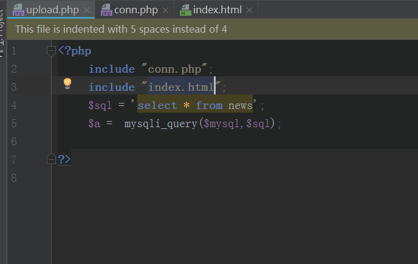
Task: Click line number 6 in the gutter
Action: (x=14, y=142)
